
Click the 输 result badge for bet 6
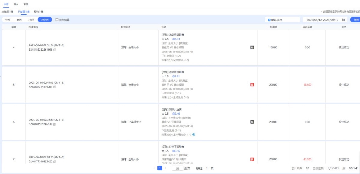(x=252, y=122)
